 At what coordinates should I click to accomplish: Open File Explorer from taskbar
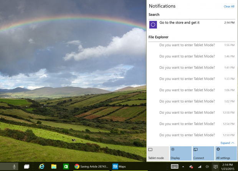(54, 167)
